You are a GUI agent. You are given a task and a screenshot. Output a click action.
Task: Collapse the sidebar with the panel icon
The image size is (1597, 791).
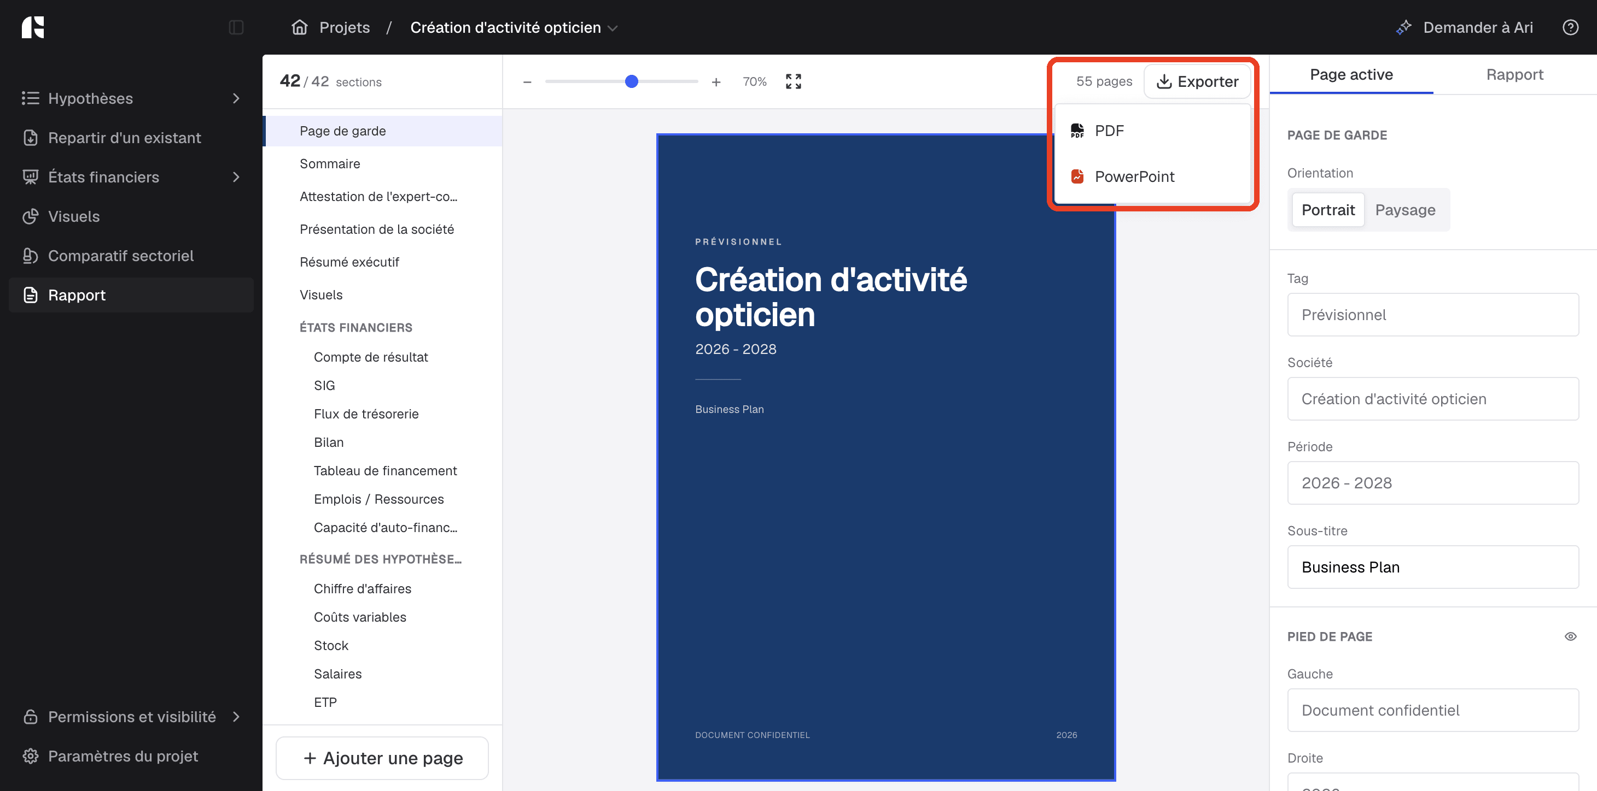[236, 27]
